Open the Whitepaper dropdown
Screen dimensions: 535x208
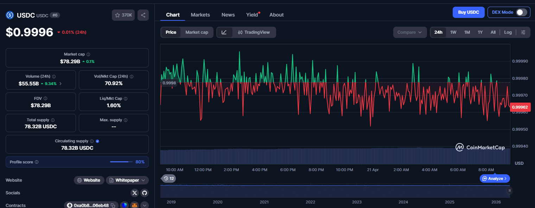coord(127,180)
